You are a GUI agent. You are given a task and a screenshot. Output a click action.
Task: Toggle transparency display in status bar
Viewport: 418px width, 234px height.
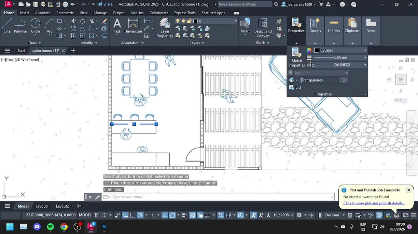click(x=192, y=215)
